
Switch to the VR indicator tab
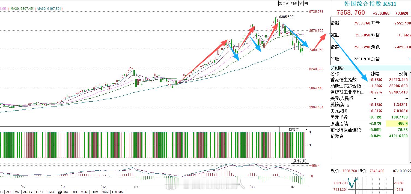click(17, 192)
